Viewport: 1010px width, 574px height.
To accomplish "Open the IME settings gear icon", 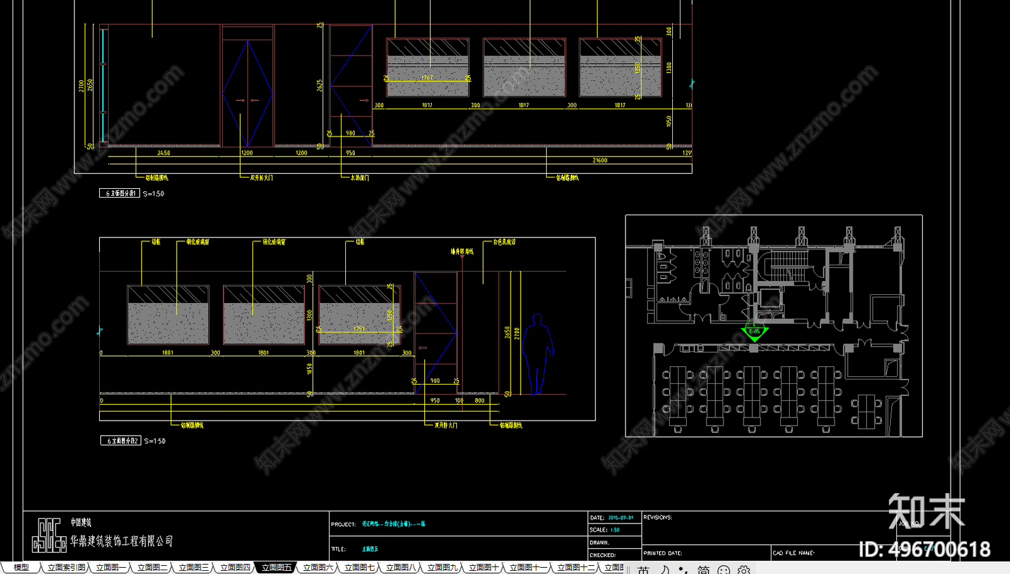I will (744, 570).
